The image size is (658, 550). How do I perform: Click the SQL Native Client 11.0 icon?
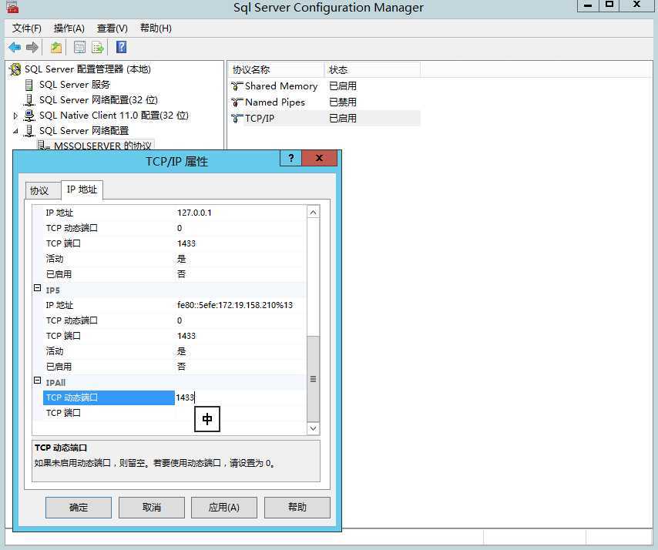(29, 116)
